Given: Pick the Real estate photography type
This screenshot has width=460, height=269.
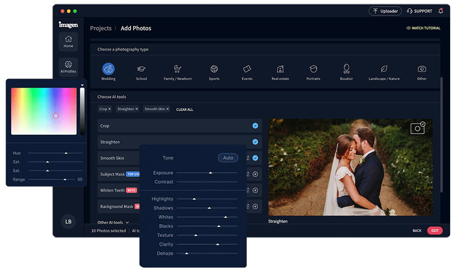Looking at the screenshot, I should pos(280,69).
